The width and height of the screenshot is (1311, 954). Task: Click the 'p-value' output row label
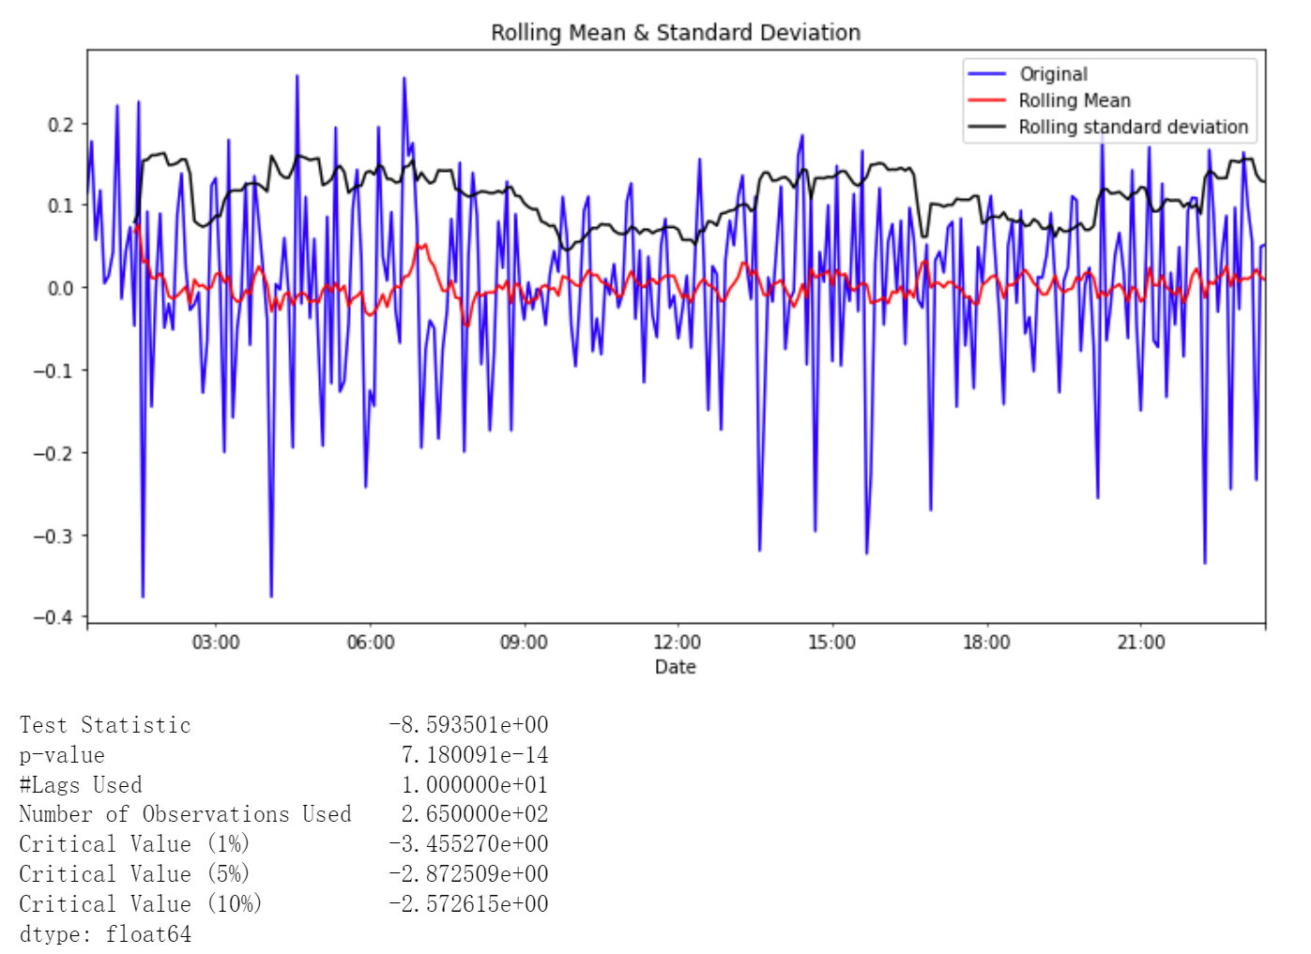(x=62, y=755)
